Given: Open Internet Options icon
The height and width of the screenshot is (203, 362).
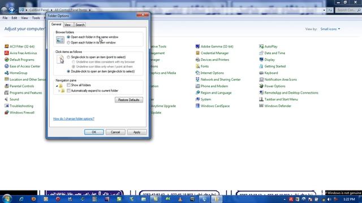Looking at the screenshot, I should pyautogui.click(x=197, y=73).
